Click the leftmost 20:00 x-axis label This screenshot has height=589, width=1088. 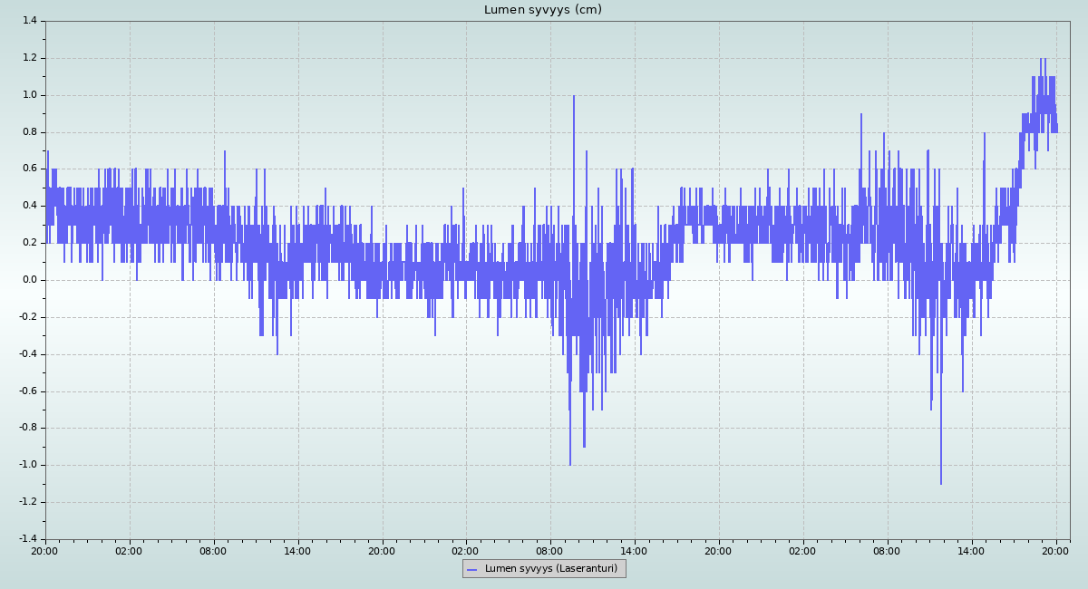click(x=44, y=551)
